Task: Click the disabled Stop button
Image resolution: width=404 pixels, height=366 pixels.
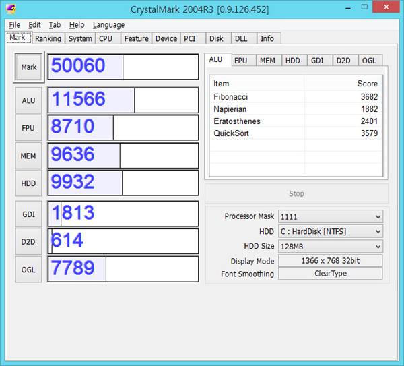Action: 296,193
